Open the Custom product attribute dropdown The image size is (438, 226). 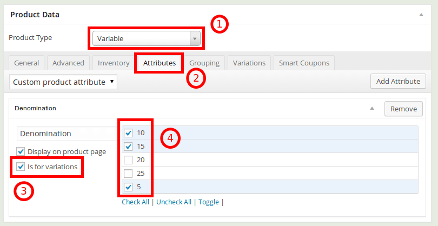63,82
